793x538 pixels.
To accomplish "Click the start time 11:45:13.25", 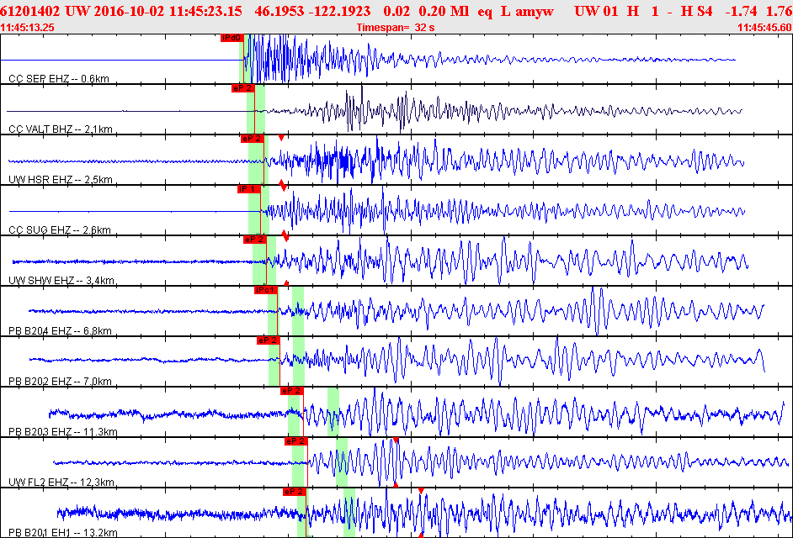I will click(x=27, y=28).
